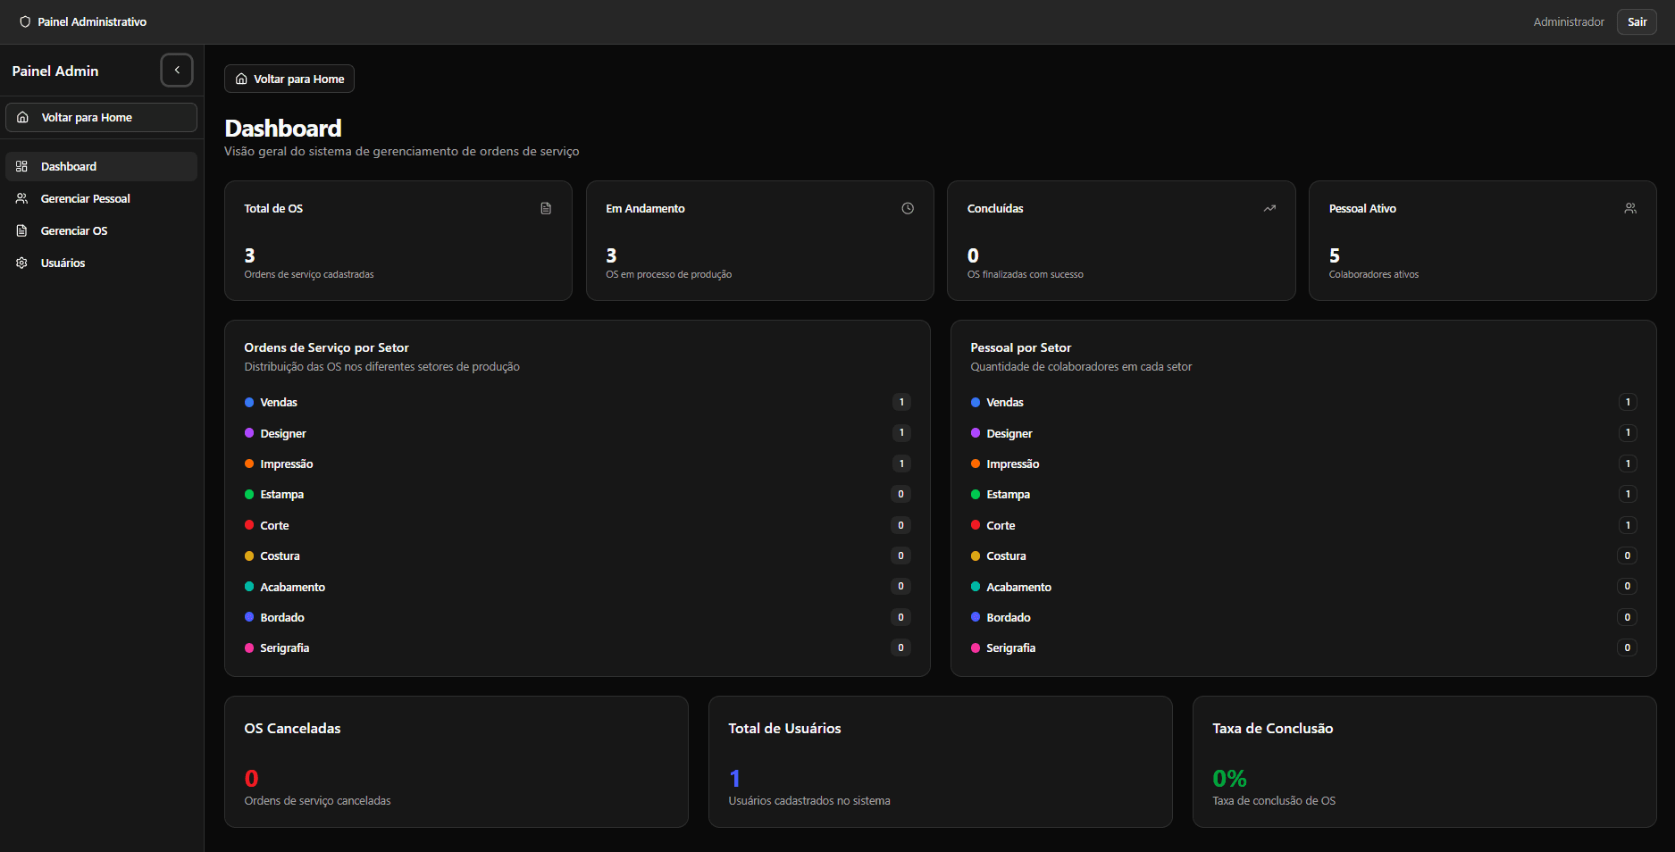Collapse the Painel Admin sidebar
The image size is (1675, 852).
pyautogui.click(x=177, y=71)
